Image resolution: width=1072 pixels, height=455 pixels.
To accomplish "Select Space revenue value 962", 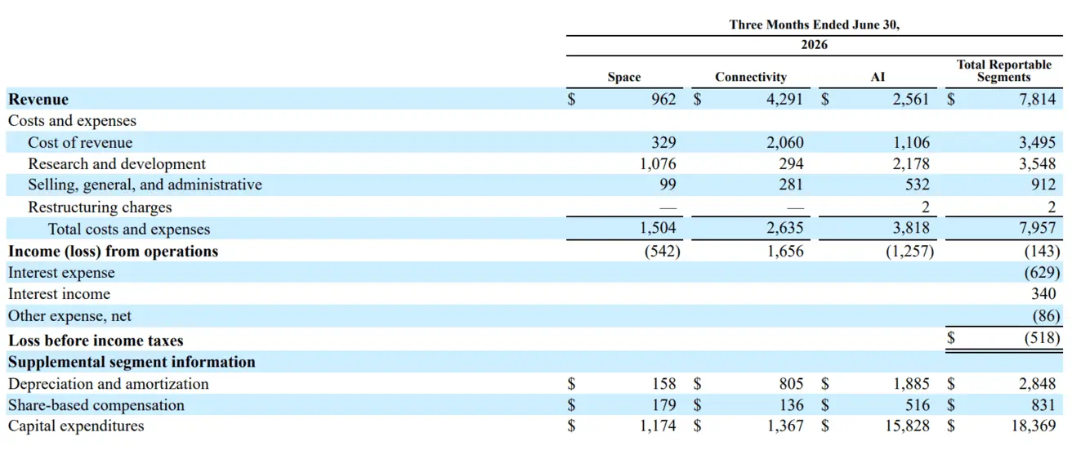I will [663, 100].
